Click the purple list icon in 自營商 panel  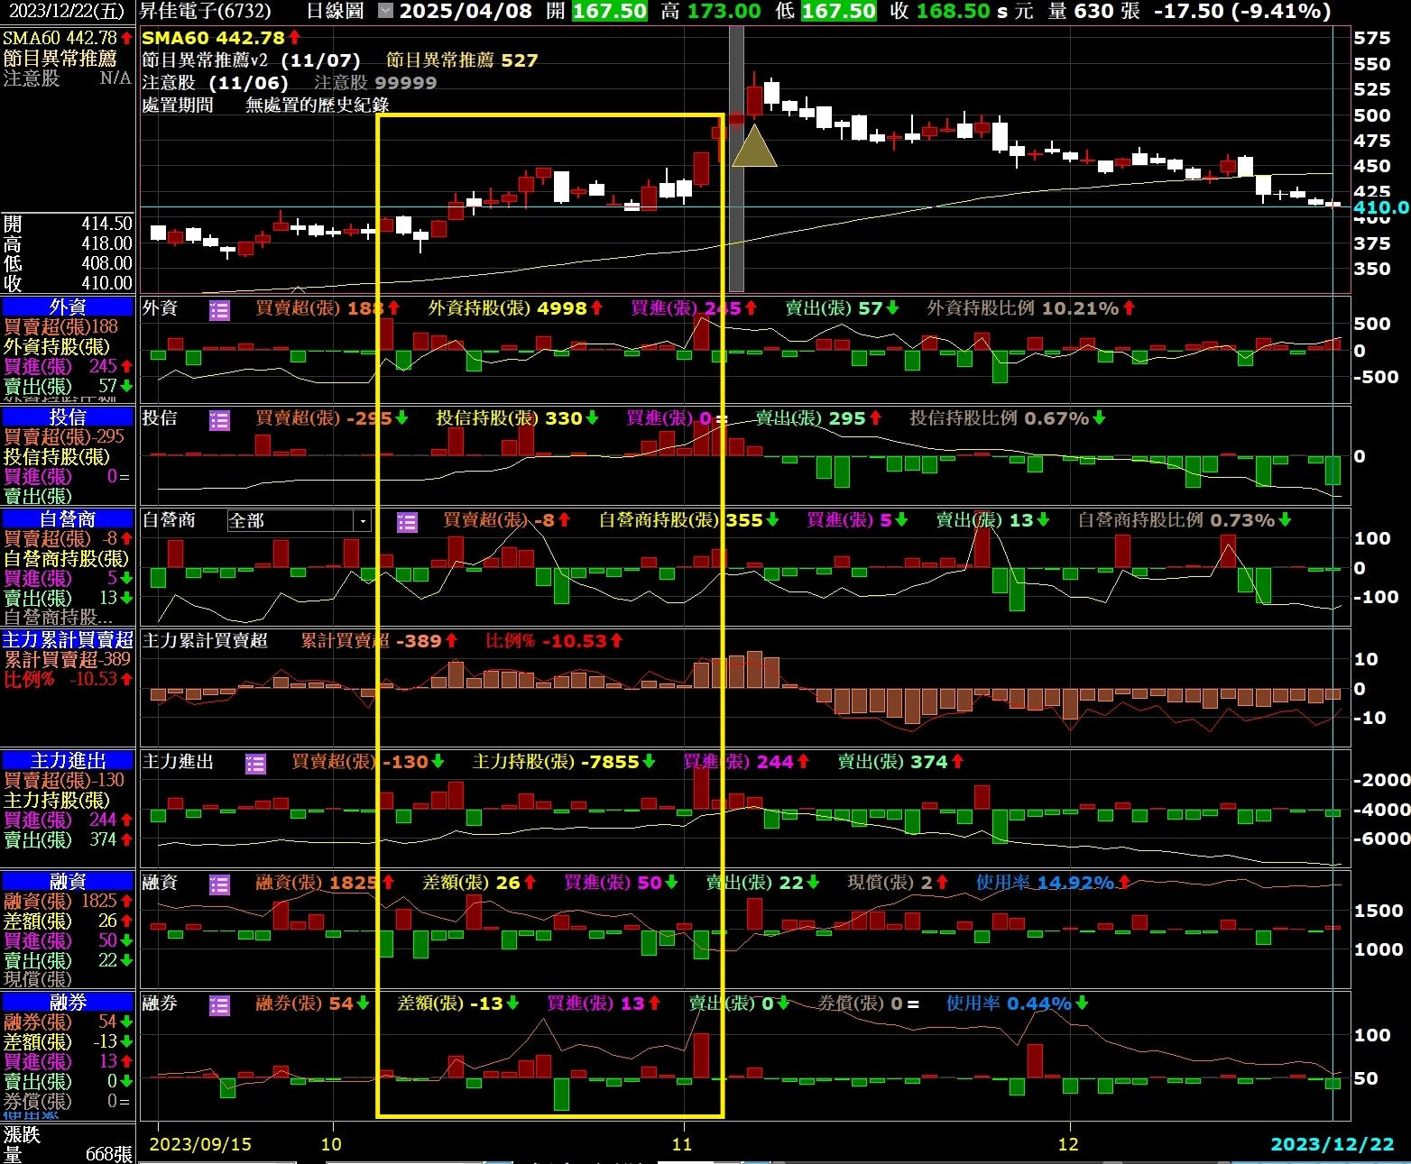click(407, 522)
